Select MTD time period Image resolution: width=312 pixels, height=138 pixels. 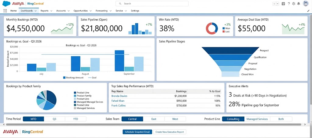point(34,119)
